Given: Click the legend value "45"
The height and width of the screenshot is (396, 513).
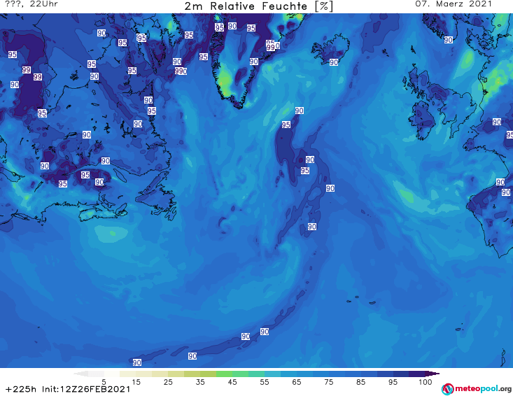Looking at the screenshot, I should pos(232,382).
